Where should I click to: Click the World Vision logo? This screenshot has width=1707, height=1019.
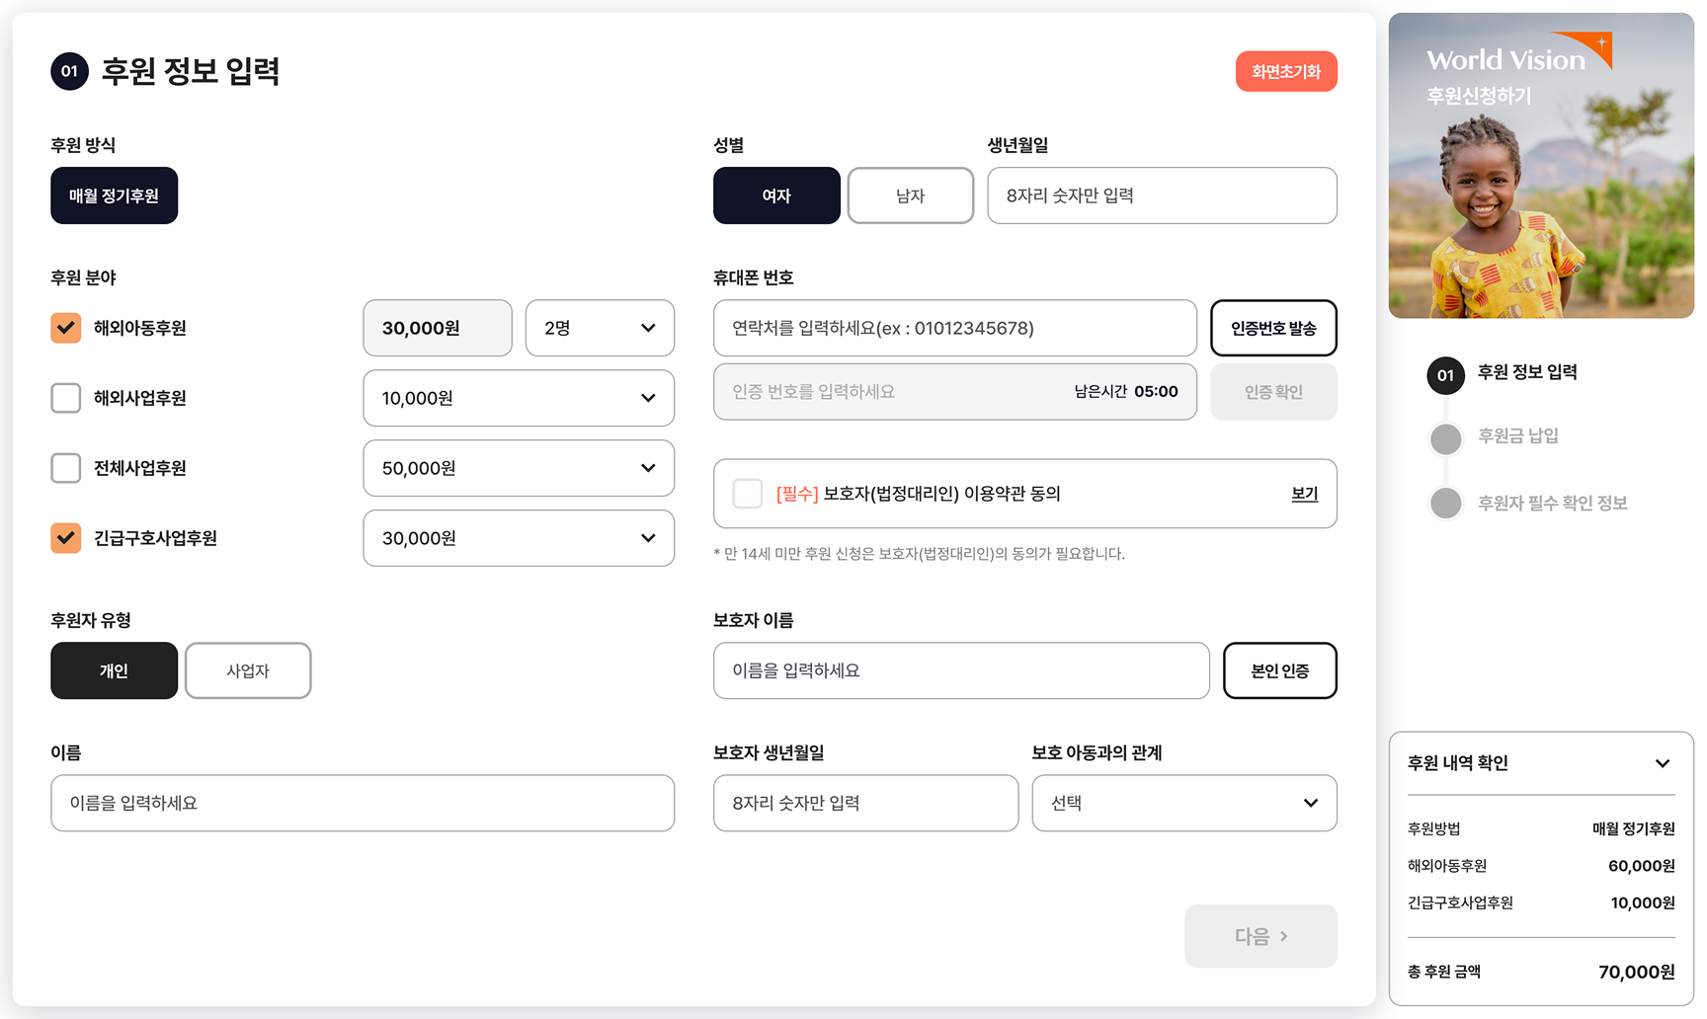(x=1518, y=53)
